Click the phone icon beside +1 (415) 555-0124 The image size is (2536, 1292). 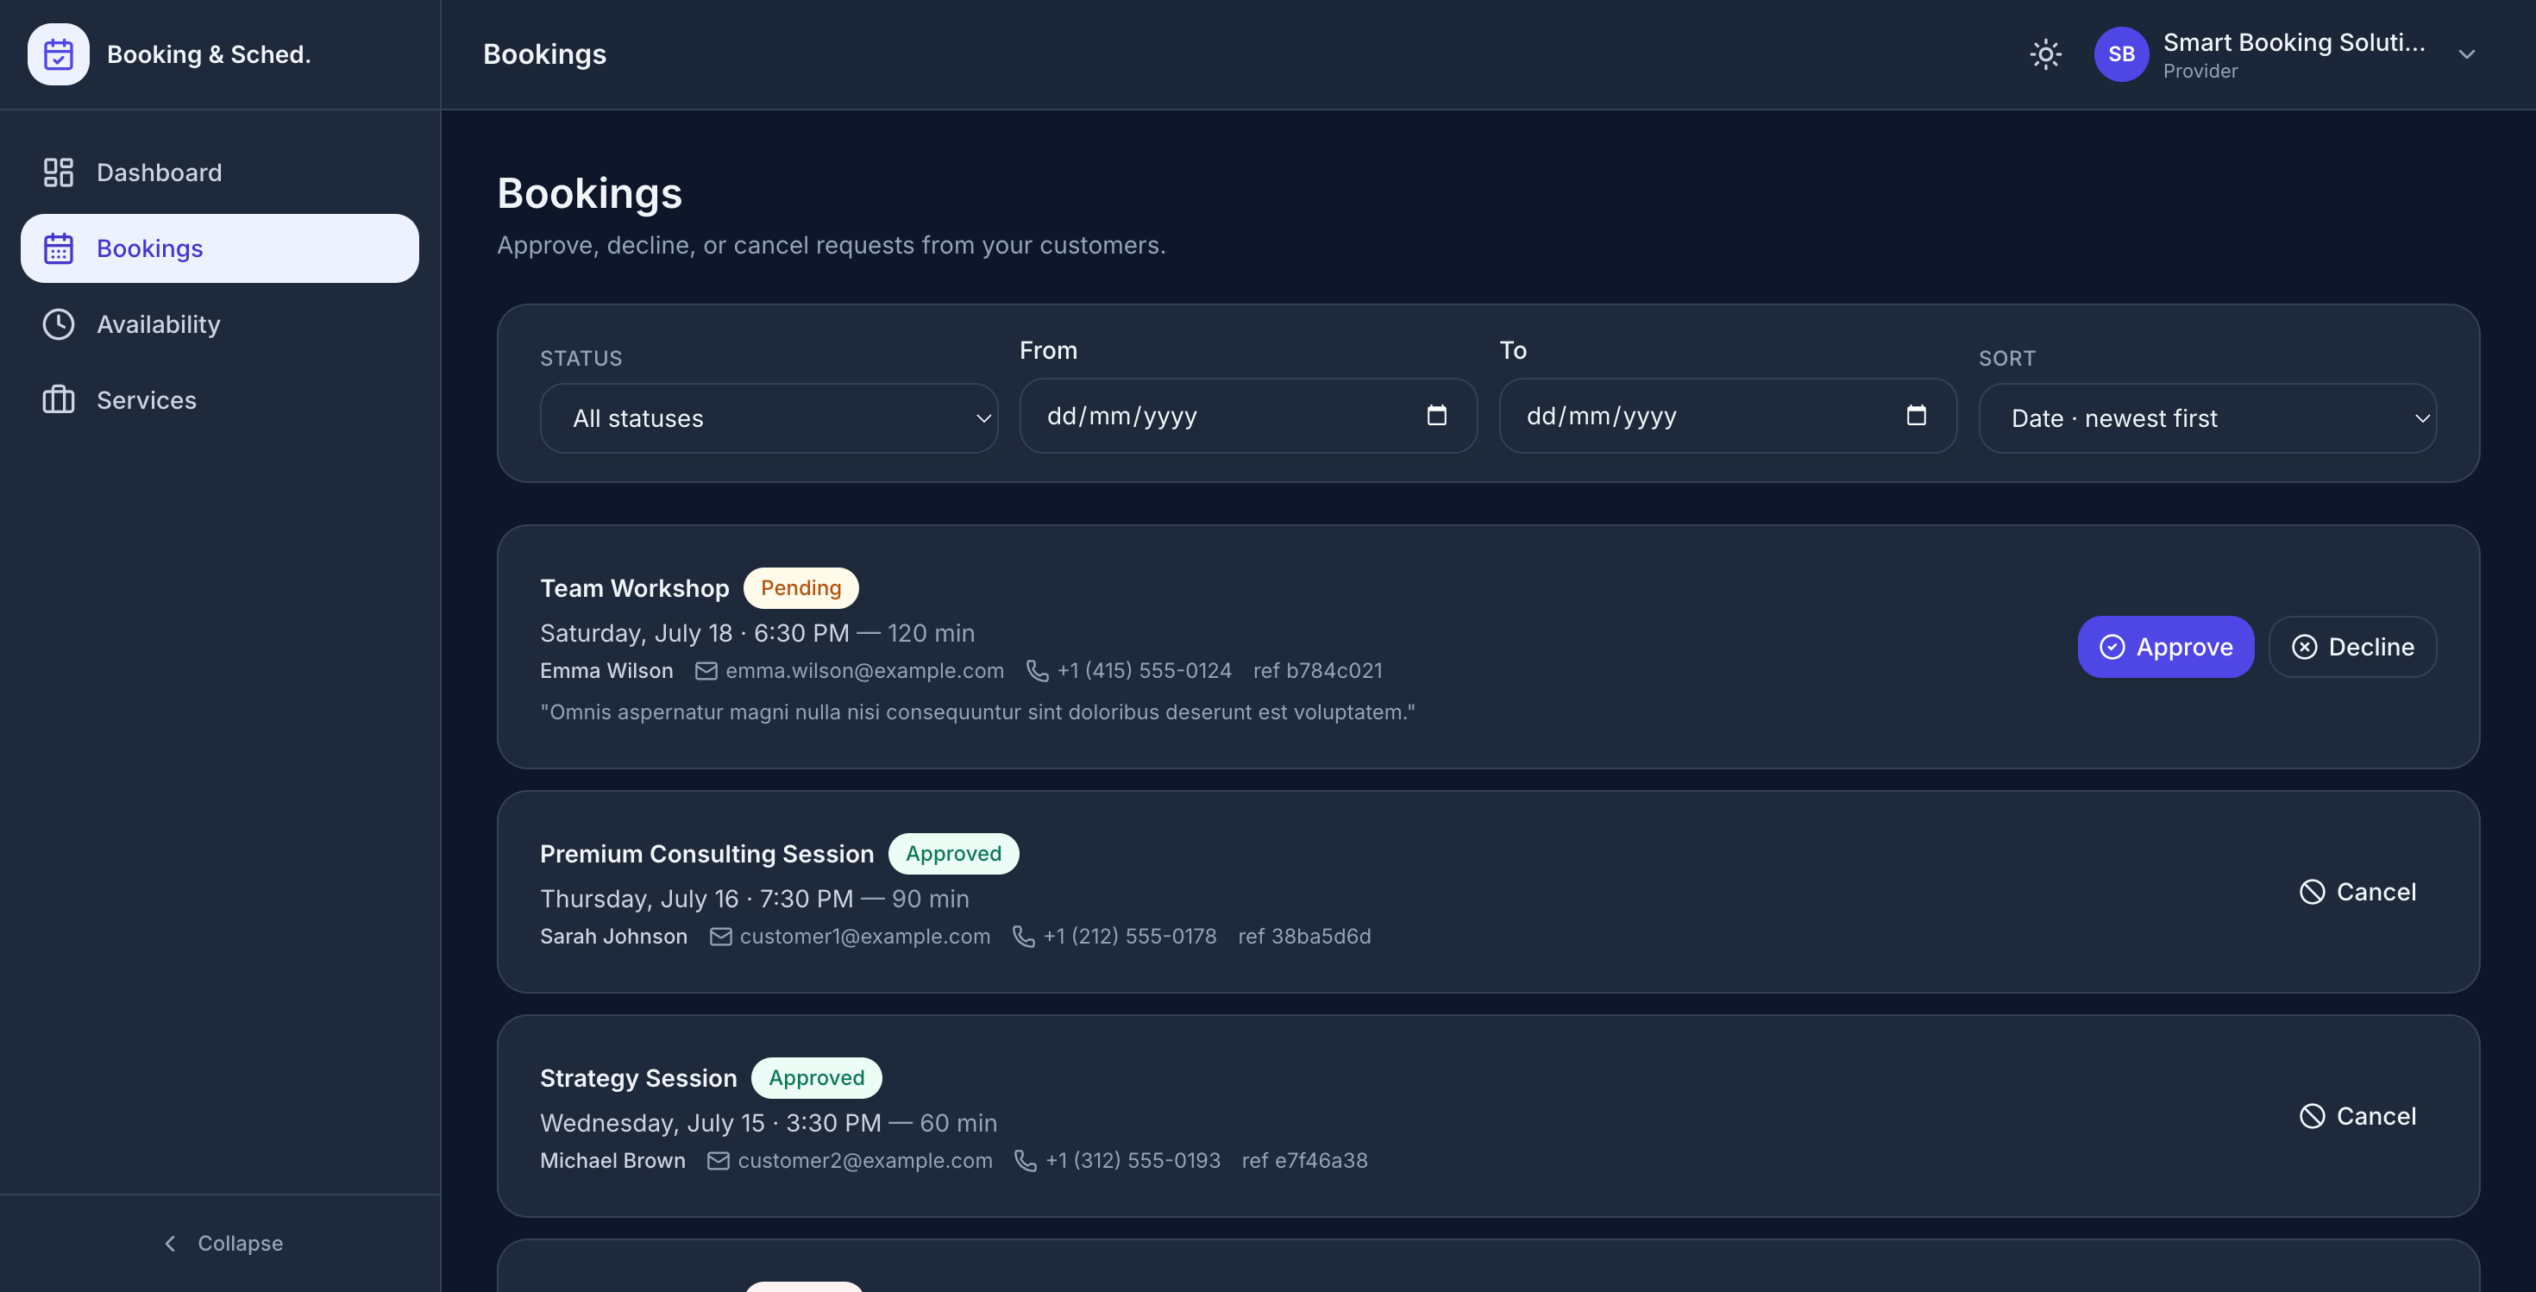1037,671
